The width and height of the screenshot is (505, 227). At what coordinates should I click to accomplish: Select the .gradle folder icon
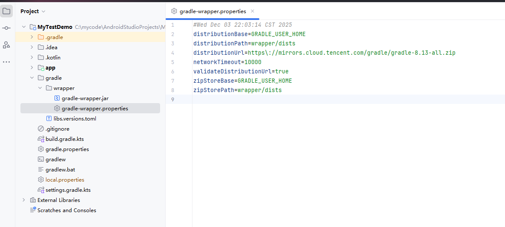pos(41,37)
